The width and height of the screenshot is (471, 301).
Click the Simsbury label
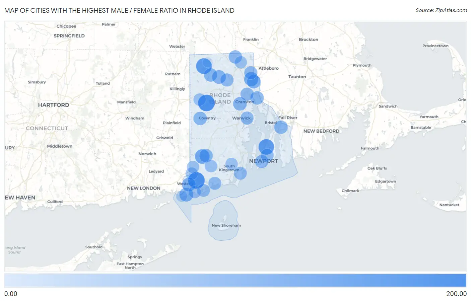click(x=37, y=82)
